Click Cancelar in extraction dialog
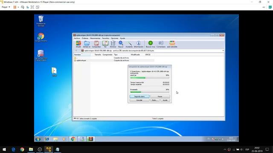The width and height of the screenshot is (273, 153). tap(139, 100)
